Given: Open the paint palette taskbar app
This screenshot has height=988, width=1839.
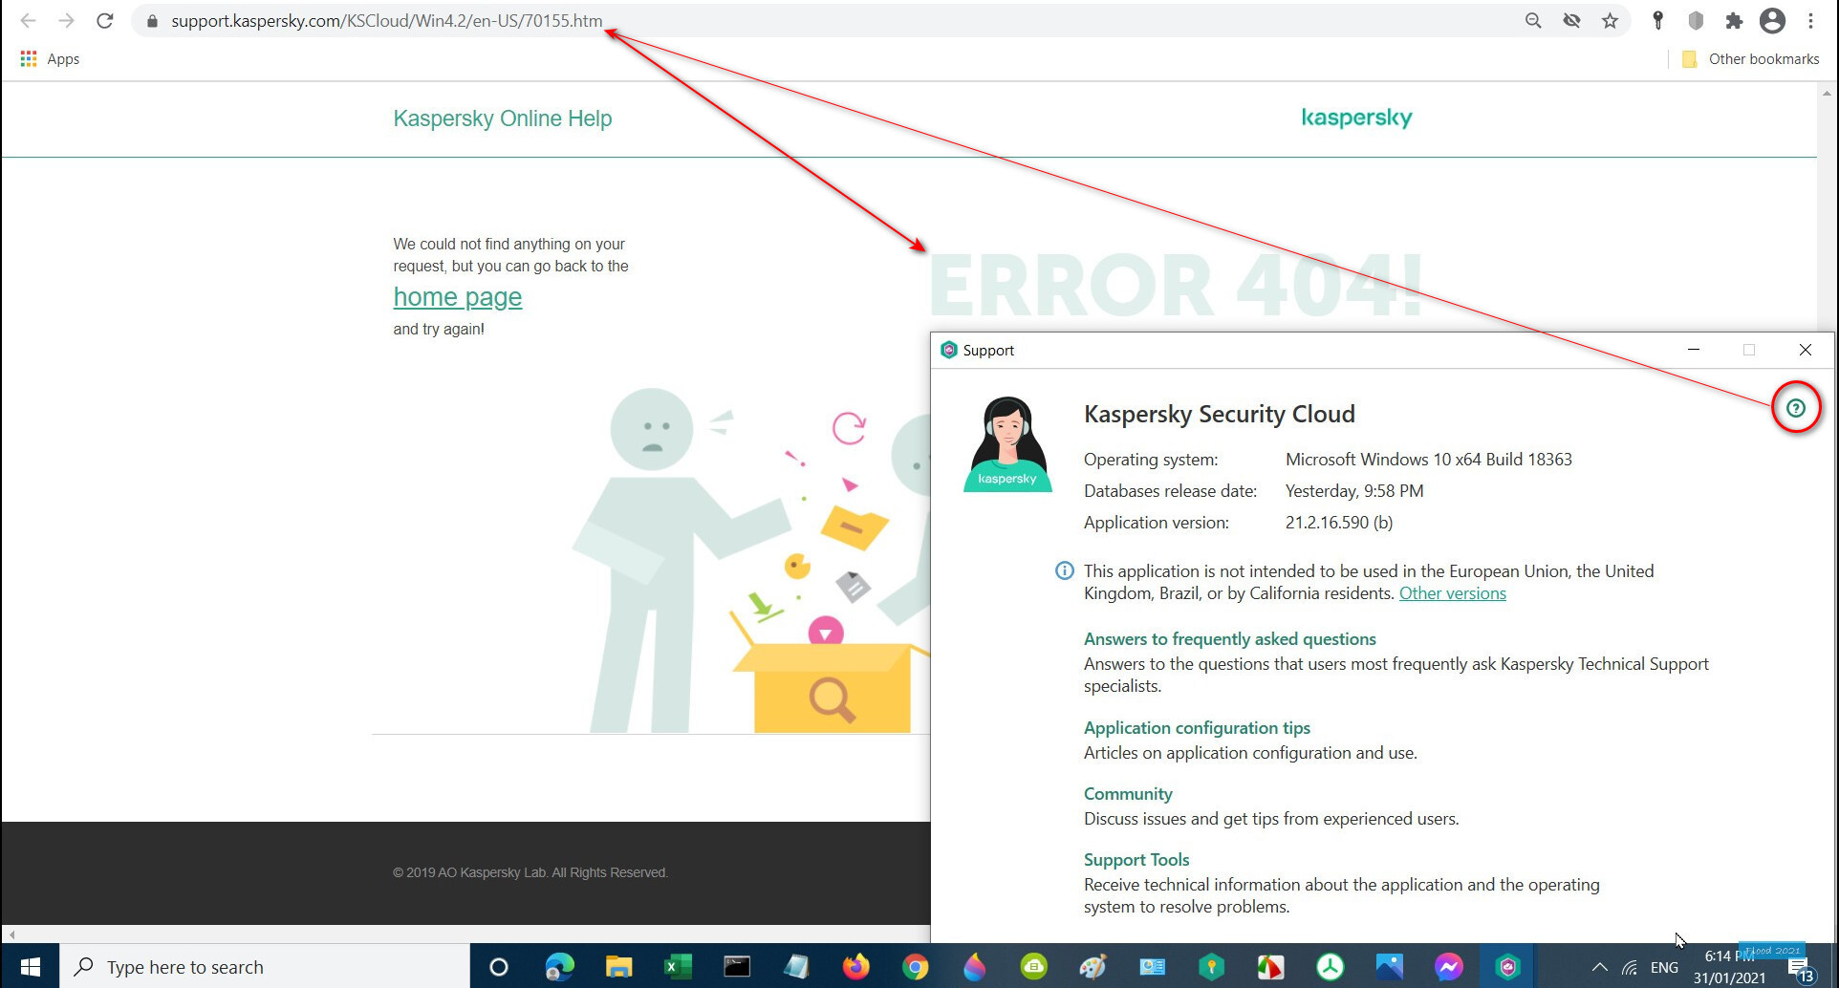Looking at the screenshot, I should (x=1093, y=967).
